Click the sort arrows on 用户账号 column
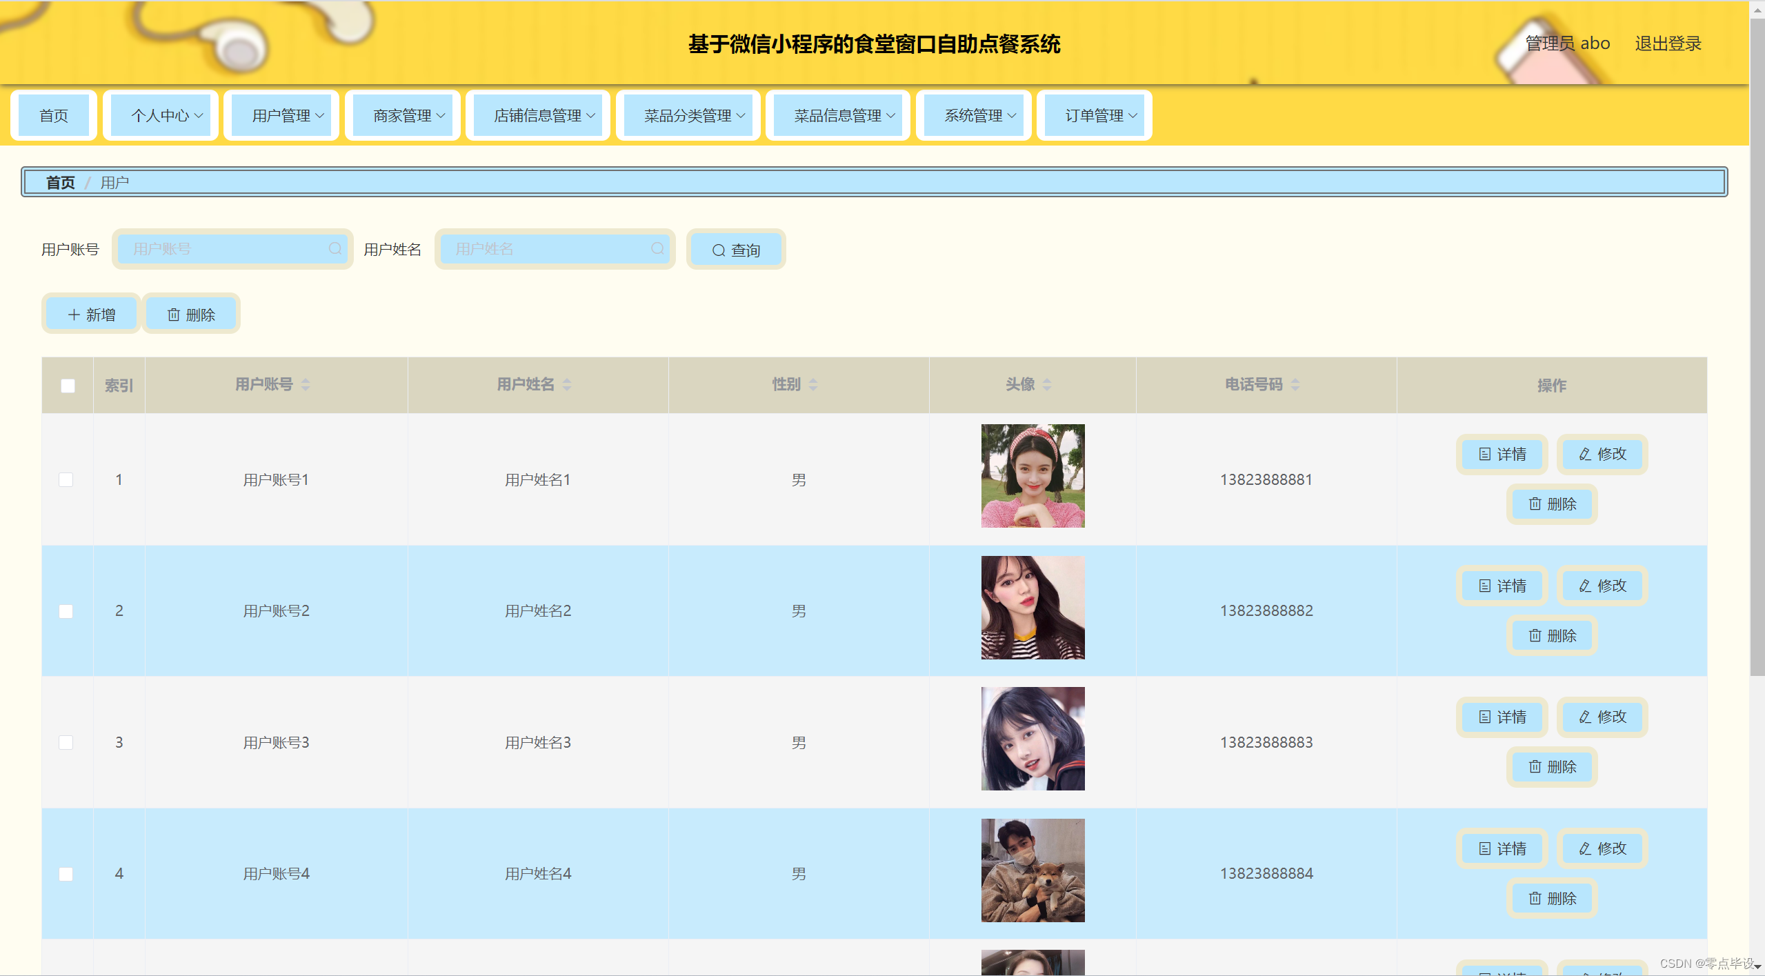The image size is (1765, 976). 306,385
